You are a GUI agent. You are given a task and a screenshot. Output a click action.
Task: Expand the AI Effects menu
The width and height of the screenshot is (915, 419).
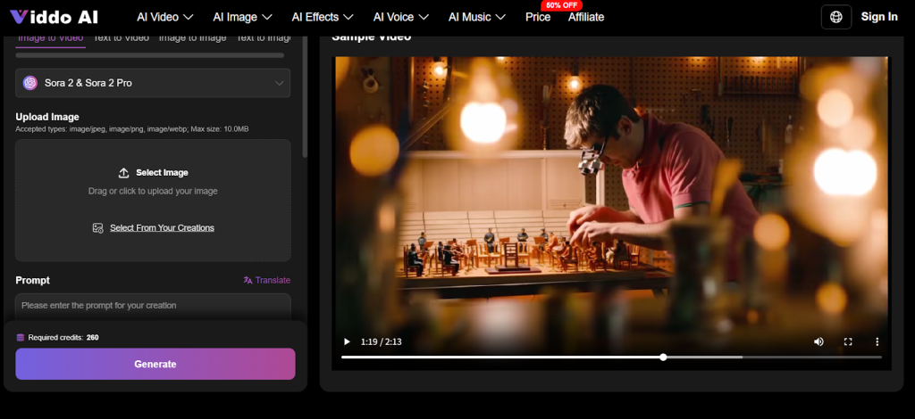point(323,17)
